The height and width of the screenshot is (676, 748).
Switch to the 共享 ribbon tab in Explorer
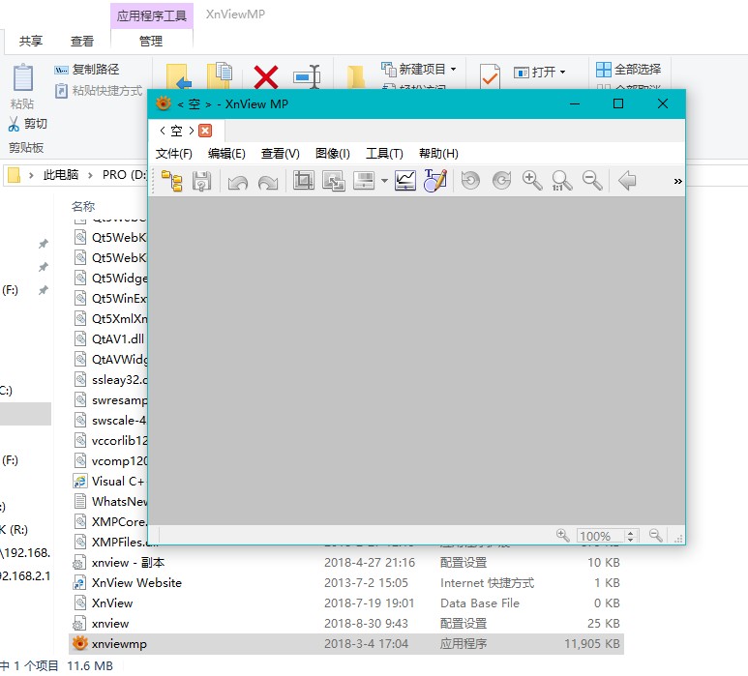point(31,41)
